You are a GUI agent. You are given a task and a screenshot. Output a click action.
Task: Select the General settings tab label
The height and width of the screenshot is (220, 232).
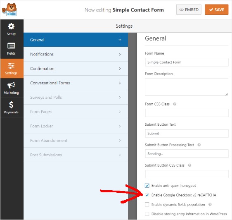pos(37,40)
